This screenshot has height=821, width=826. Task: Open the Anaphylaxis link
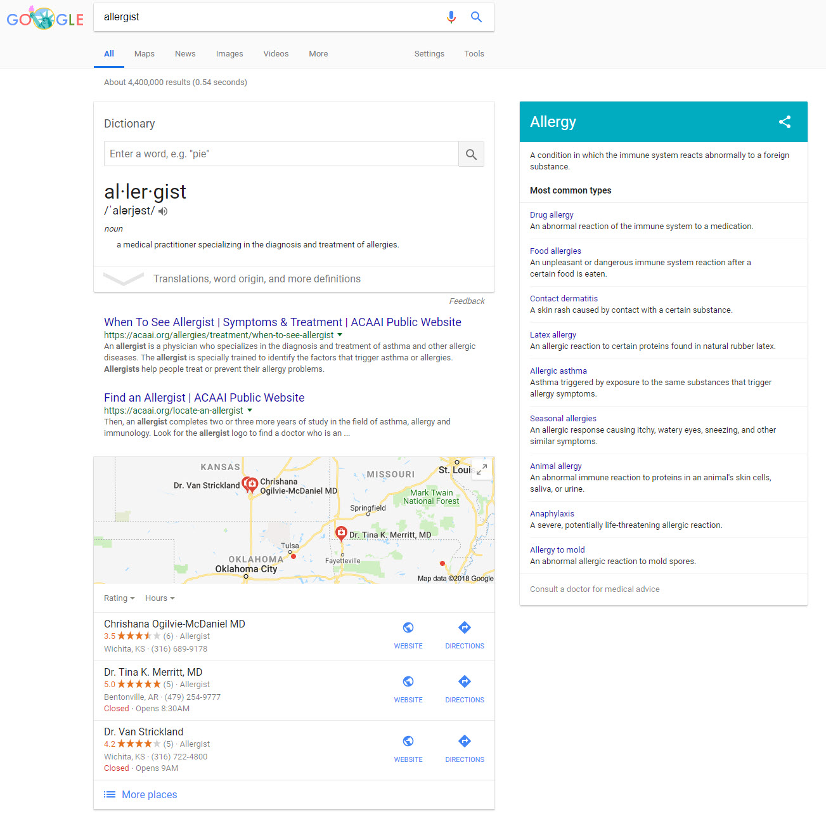pos(552,514)
